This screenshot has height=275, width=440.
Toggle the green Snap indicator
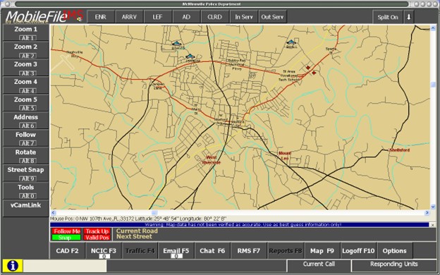click(x=66, y=238)
